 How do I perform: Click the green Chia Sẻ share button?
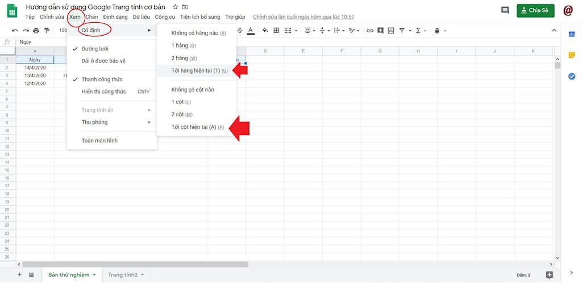tap(535, 10)
